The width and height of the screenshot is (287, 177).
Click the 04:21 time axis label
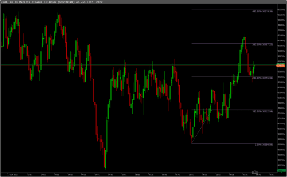70,175
